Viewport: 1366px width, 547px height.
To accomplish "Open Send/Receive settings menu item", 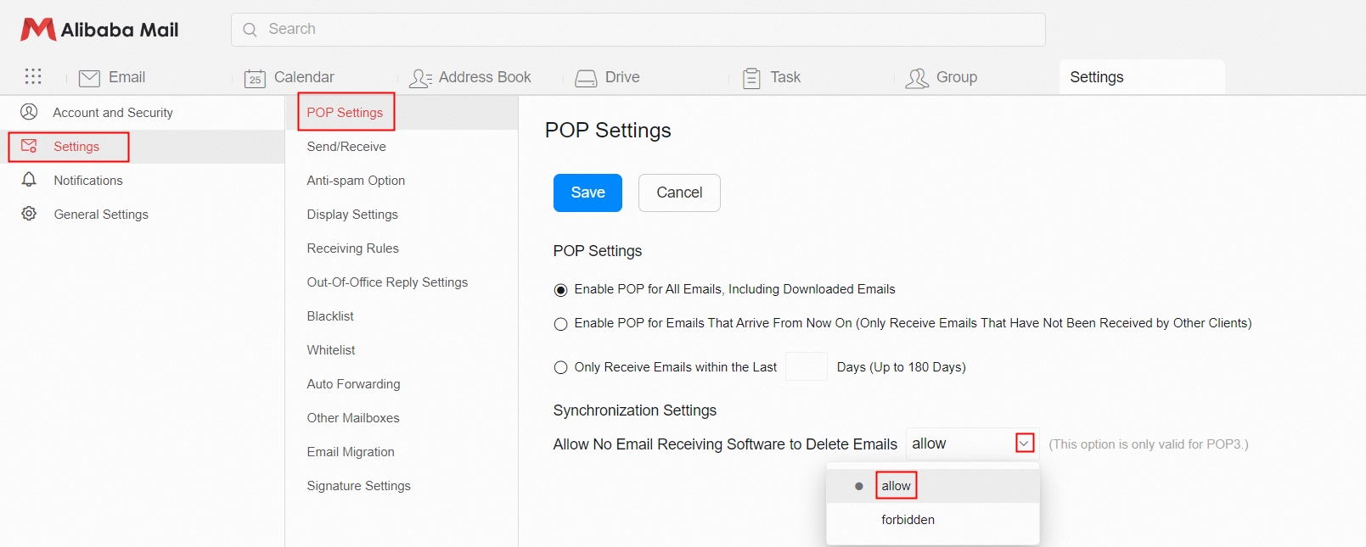I will [346, 147].
